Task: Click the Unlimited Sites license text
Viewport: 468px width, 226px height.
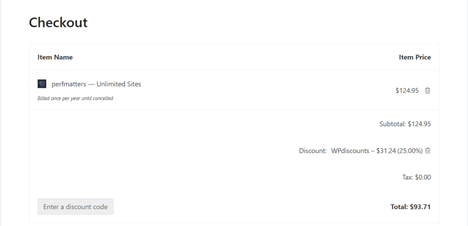Action: (x=118, y=84)
